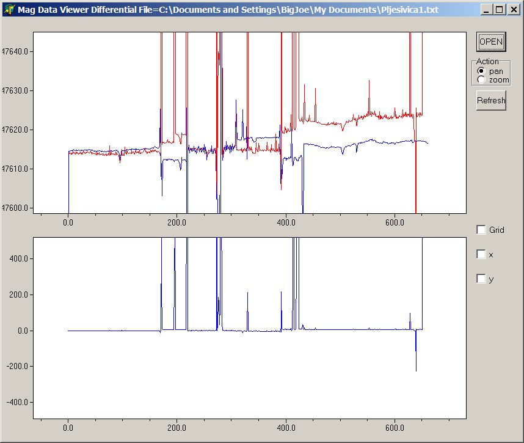Close the Mag Data Viewer window

coord(513,10)
